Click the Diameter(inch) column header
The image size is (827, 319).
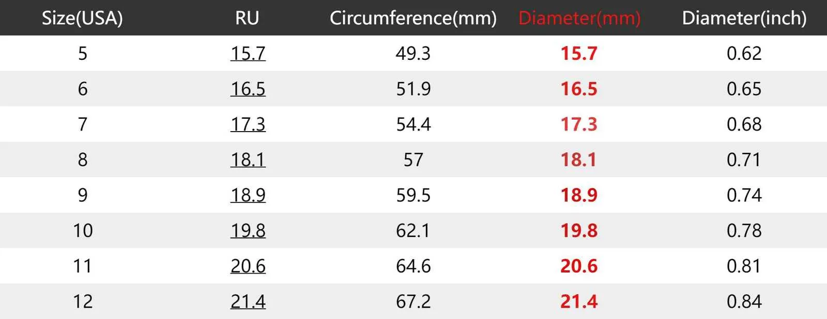click(744, 18)
